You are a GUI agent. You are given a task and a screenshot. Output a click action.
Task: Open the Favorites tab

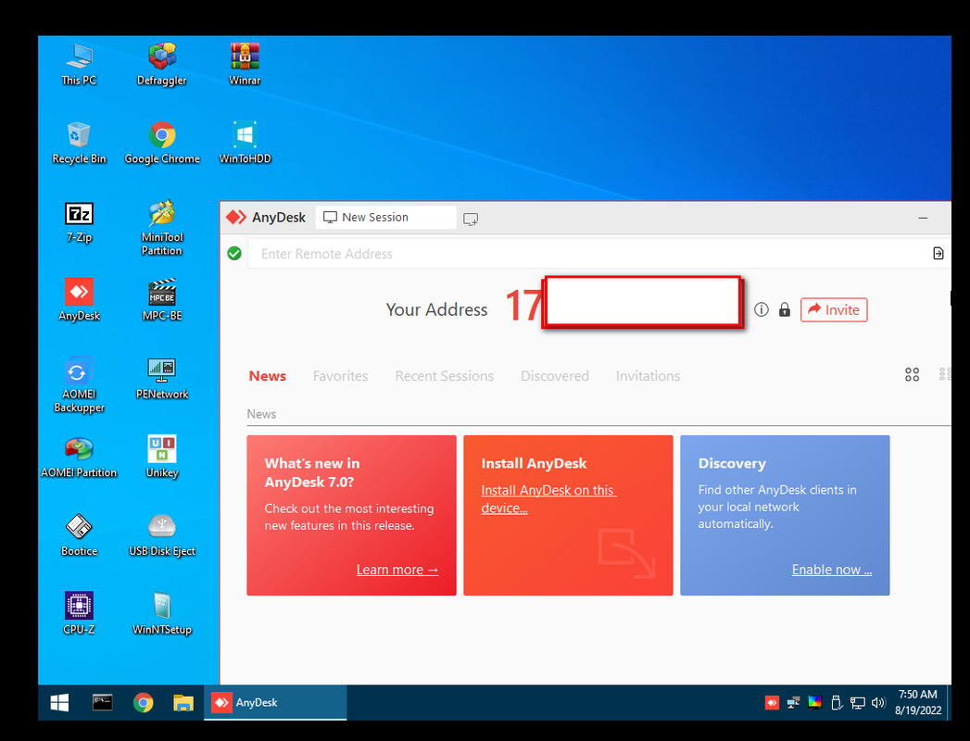pyautogui.click(x=340, y=375)
